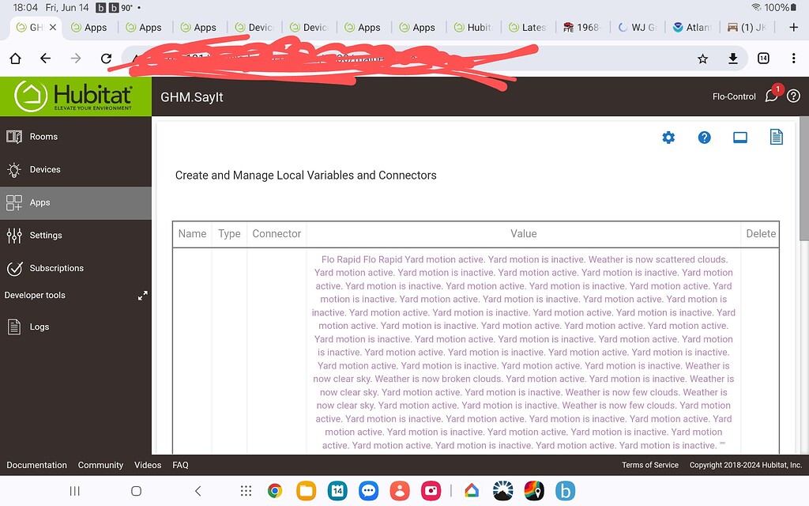Visit the Community link in the footer
This screenshot has width=809, height=506.
pyautogui.click(x=100, y=465)
